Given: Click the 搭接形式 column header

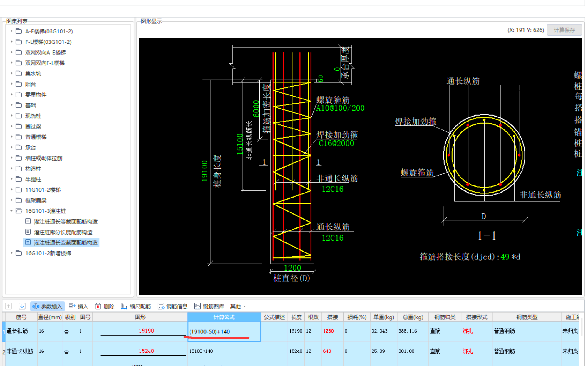Looking at the screenshot, I should pyautogui.click(x=477, y=317).
